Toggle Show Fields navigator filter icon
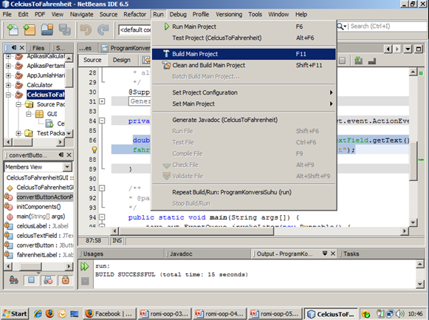Screen dimensions: 429x320 coord(31,280)
